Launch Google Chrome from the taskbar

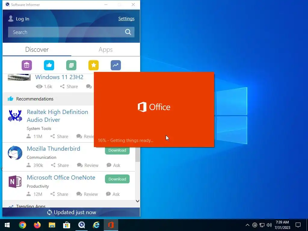click(22, 225)
